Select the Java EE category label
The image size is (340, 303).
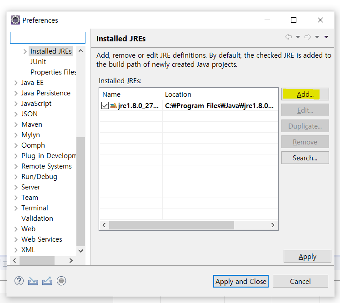(32, 83)
